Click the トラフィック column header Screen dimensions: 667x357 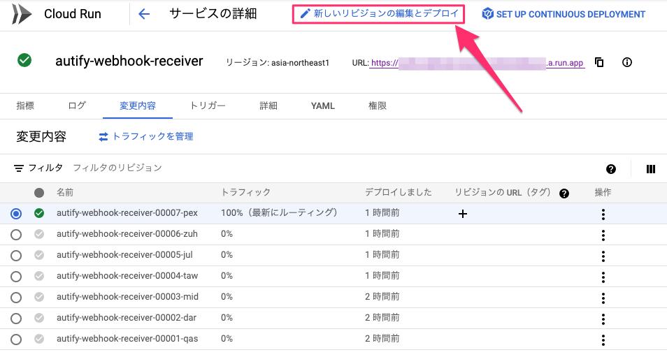click(246, 193)
